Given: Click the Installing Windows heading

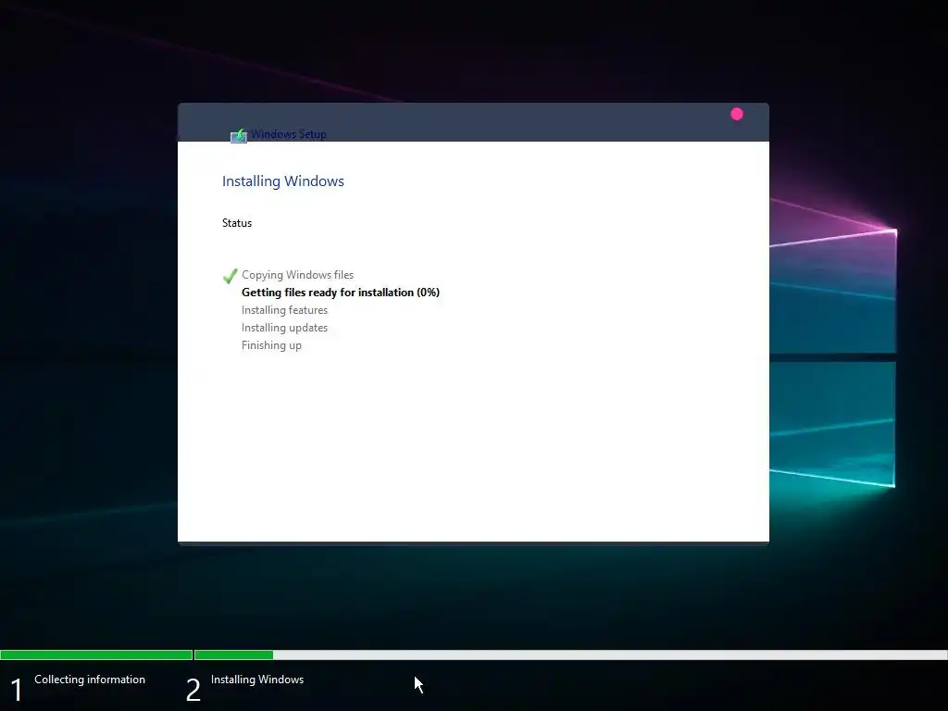Looking at the screenshot, I should click(283, 181).
